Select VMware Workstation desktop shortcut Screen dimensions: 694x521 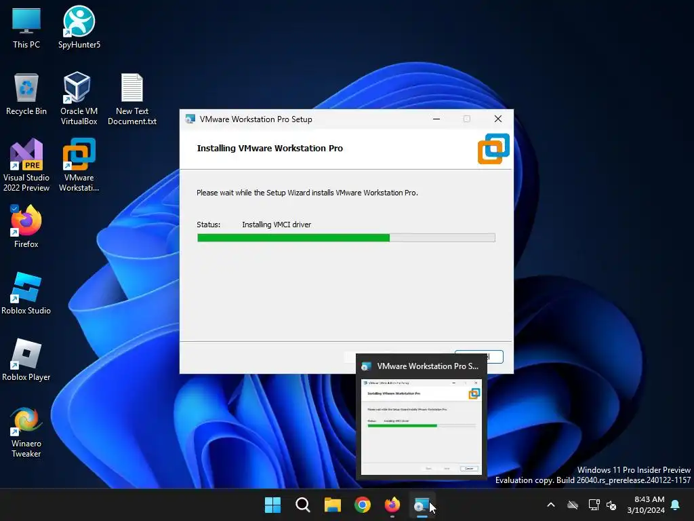click(79, 165)
